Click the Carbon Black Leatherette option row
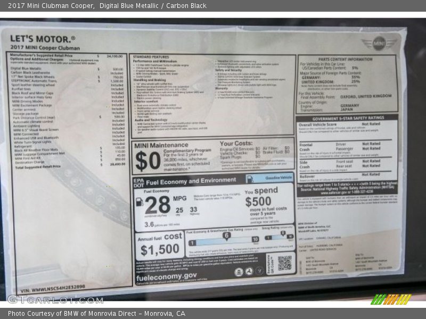Image resolution: width=426 pixels, height=319 pixels. point(67,73)
